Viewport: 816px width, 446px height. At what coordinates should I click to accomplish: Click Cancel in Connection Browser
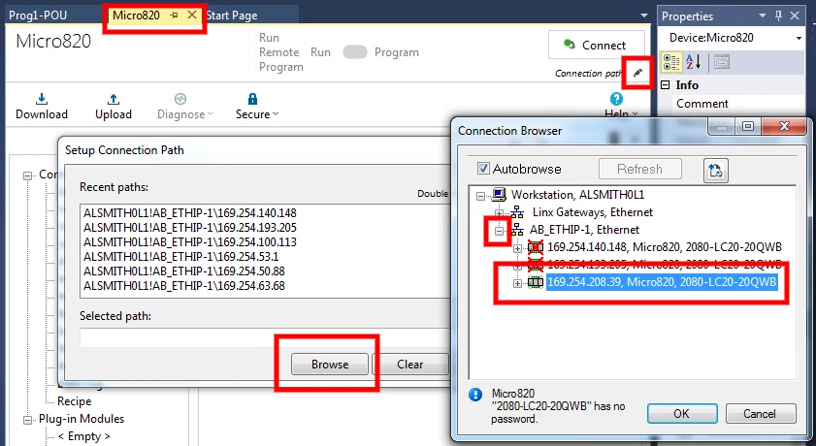(760, 414)
